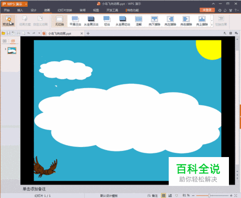This screenshot has width=241, height=198.
Task: Apply the Dissolve (溶解) transition
Action: [x=139, y=21]
